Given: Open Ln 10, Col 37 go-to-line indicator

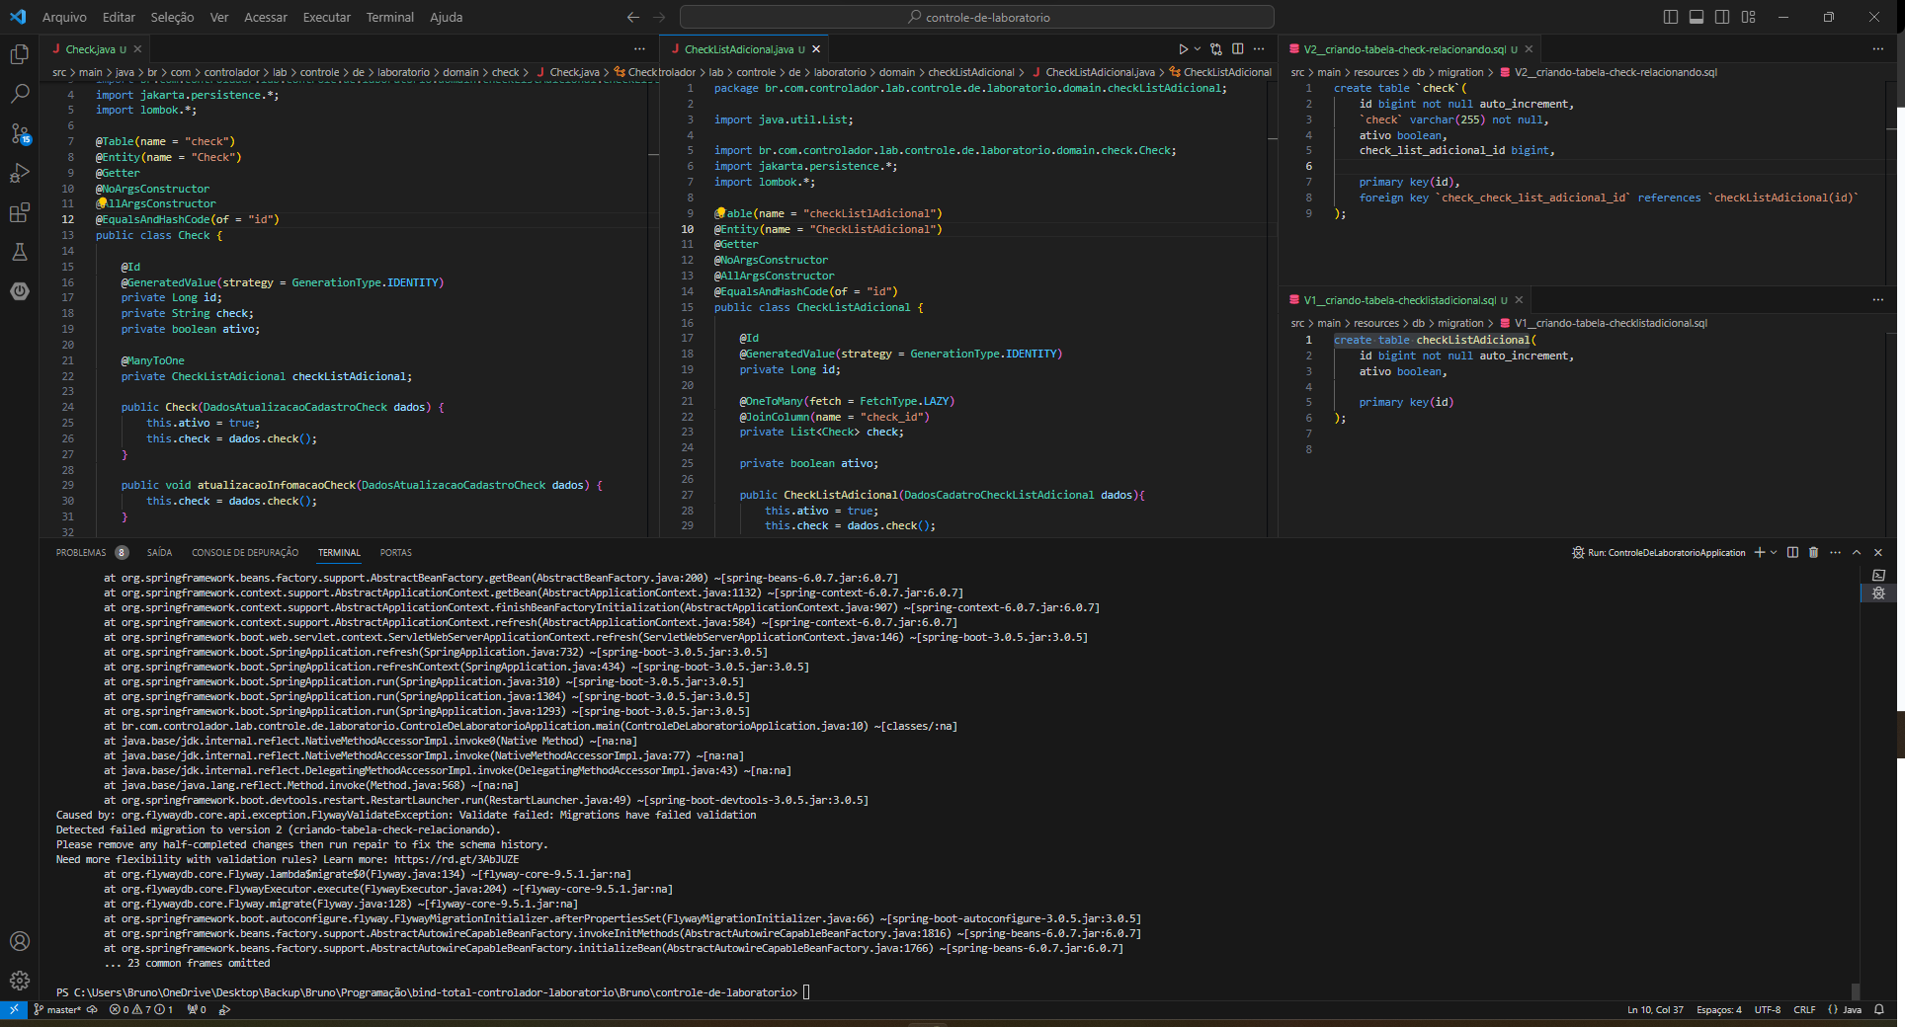Looking at the screenshot, I should (x=1655, y=1009).
